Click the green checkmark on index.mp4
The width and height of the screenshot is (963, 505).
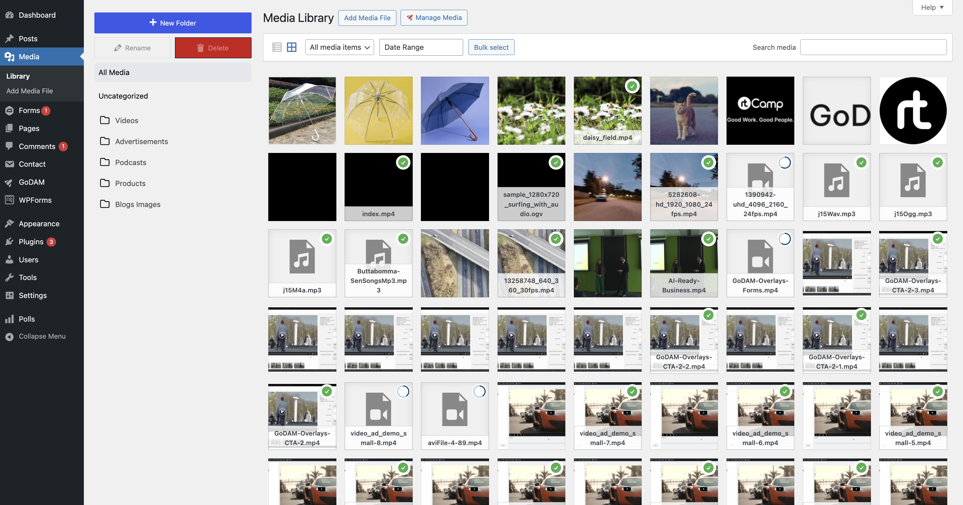tap(403, 162)
